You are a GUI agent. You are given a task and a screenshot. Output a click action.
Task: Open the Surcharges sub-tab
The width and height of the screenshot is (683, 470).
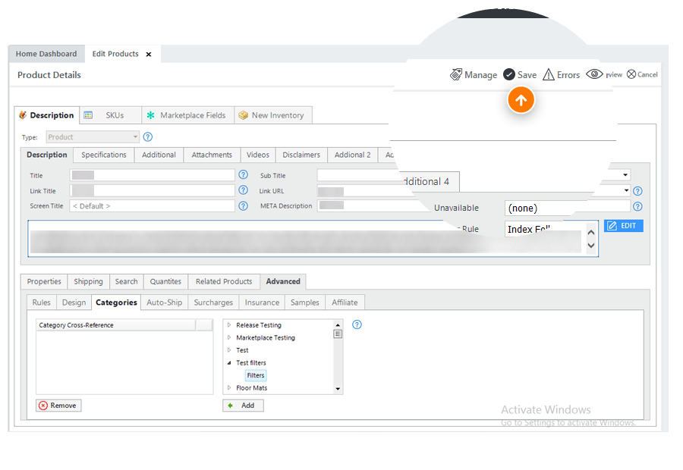[213, 302]
